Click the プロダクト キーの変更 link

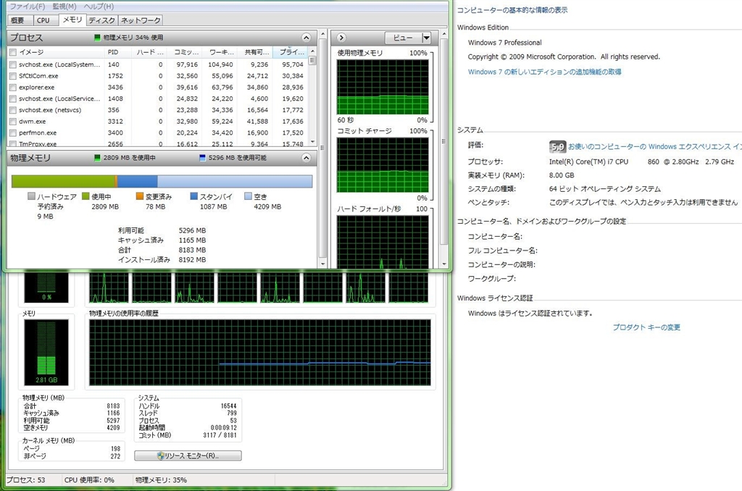click(x=646, y=327)
